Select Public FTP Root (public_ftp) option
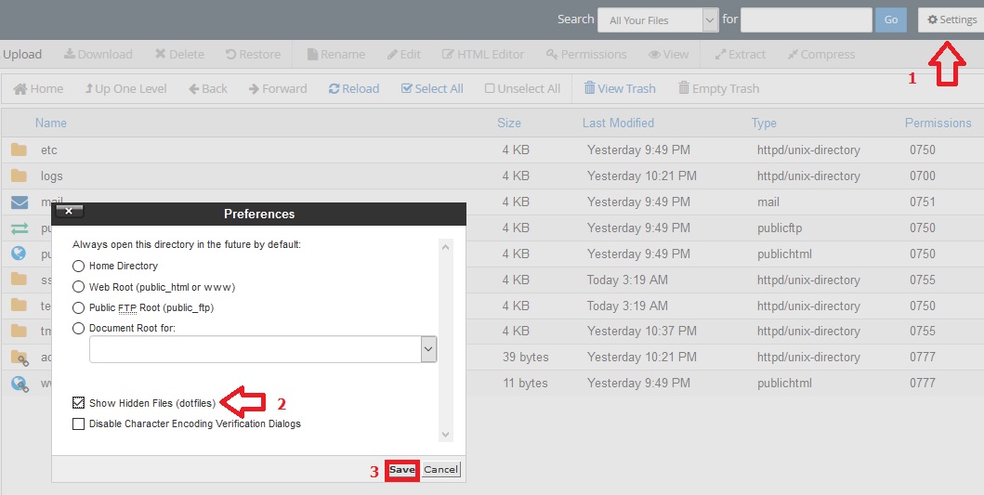984x495 pixels. [78, 307]
